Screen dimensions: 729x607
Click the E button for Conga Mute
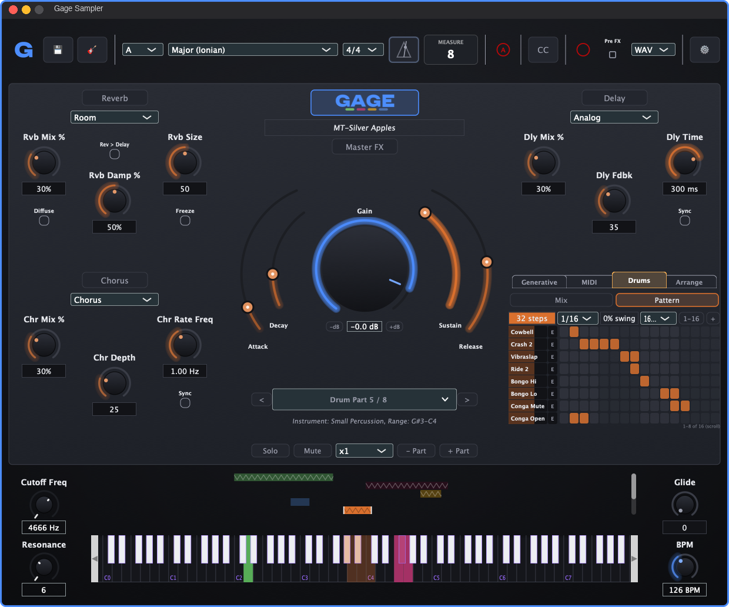[x=552, y=406]
